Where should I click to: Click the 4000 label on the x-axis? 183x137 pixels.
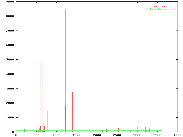(x=178, y=135)
